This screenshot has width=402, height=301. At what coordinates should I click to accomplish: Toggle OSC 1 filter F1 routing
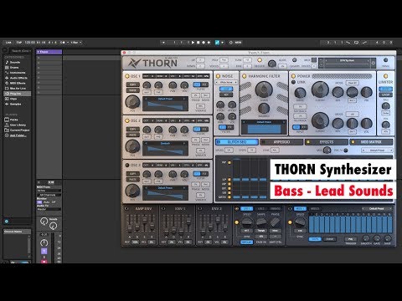(197, 84)
